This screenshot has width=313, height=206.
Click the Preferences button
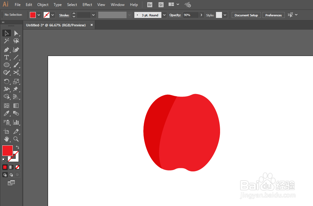[273, 15]
